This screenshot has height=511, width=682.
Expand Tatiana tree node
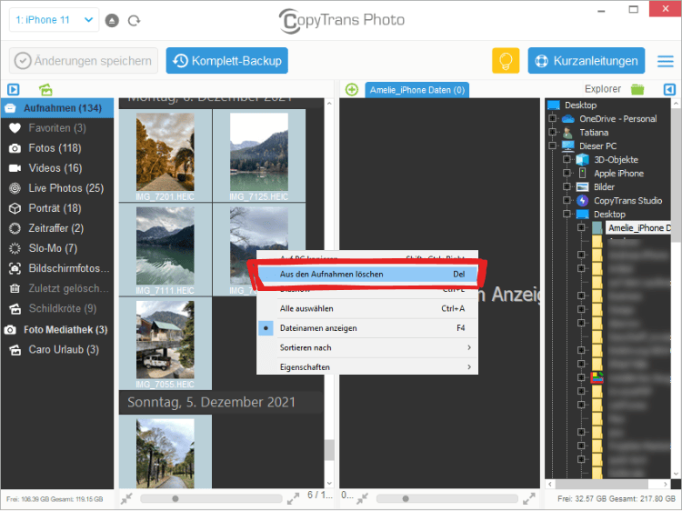[x=552, y=132]
